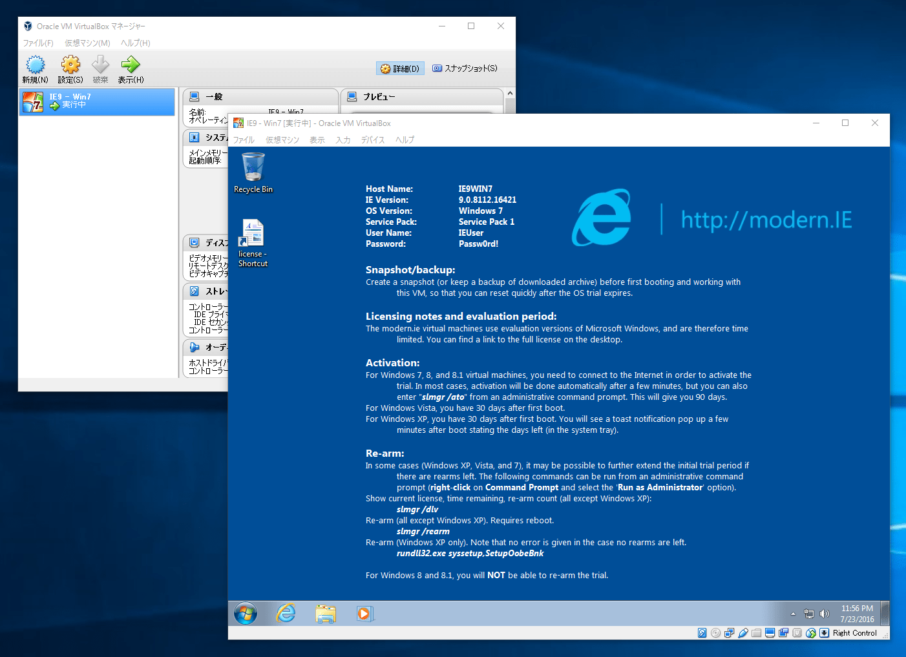Click the keyboard capture down-arrow status icon
The width and height of the screenshot is (906, 657).
click(x=824, y=633)
